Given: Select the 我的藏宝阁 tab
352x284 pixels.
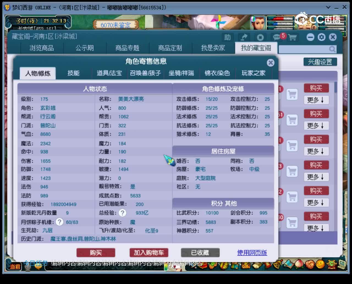Looking at the screenshot, I should 256,48.
